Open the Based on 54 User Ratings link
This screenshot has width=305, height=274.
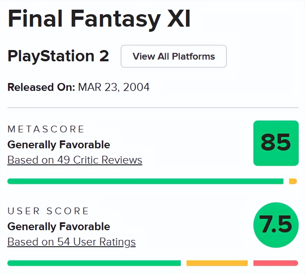71,242
